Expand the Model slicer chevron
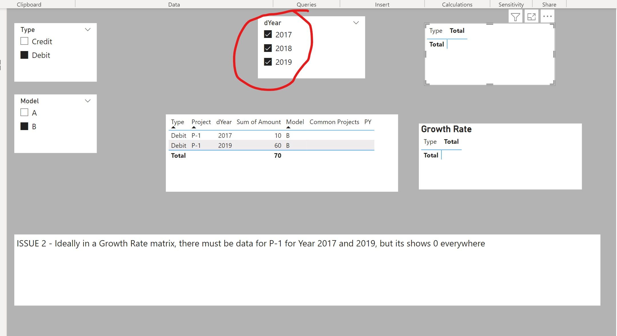Viewport: 617px width, 336px height. (88, 101)
